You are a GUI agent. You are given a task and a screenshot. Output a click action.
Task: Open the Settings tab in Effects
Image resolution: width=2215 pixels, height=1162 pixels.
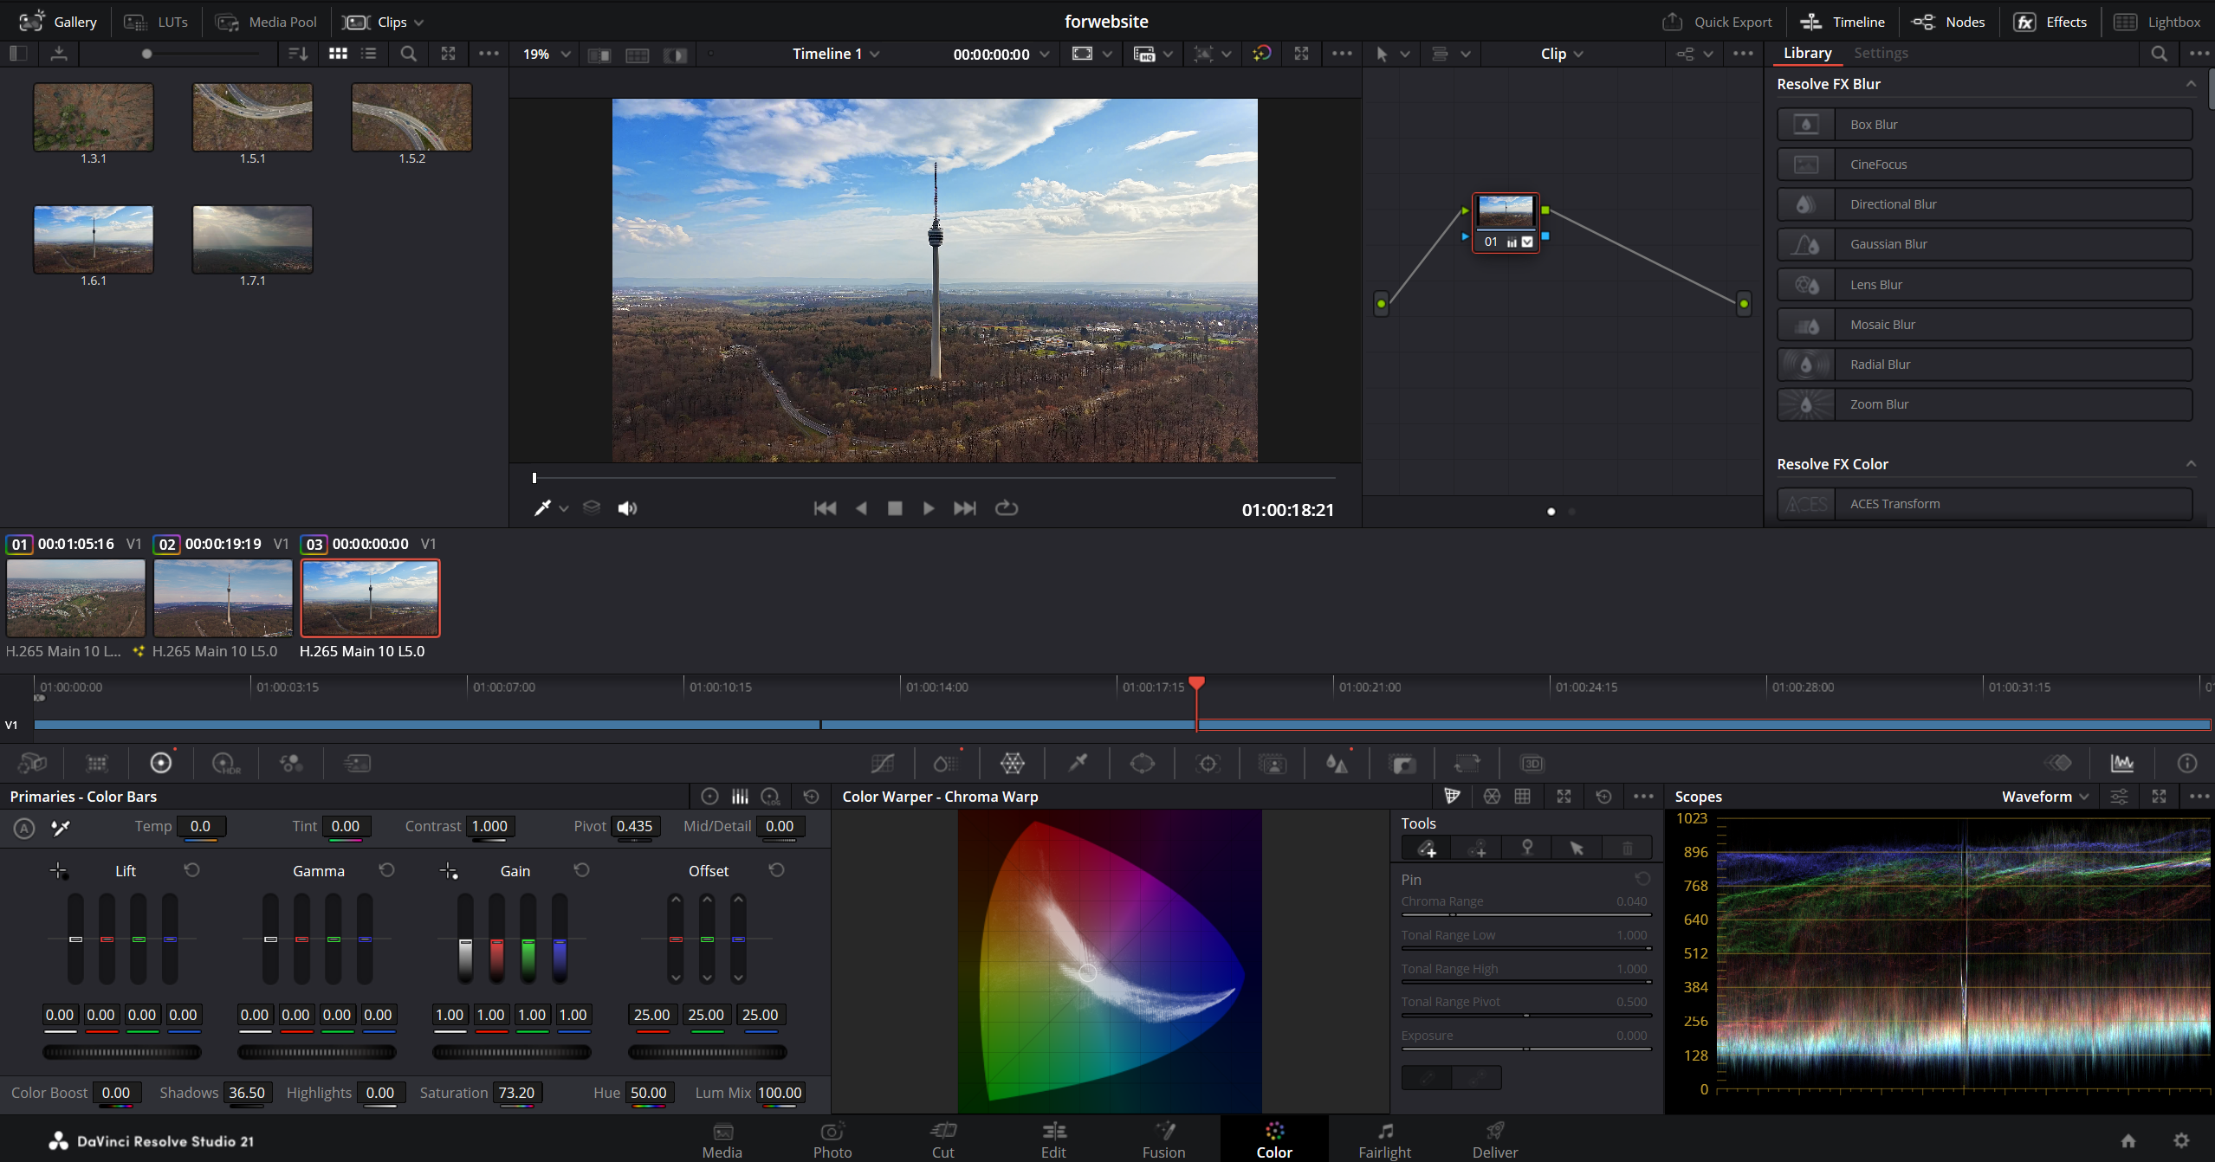[1881, 53]
